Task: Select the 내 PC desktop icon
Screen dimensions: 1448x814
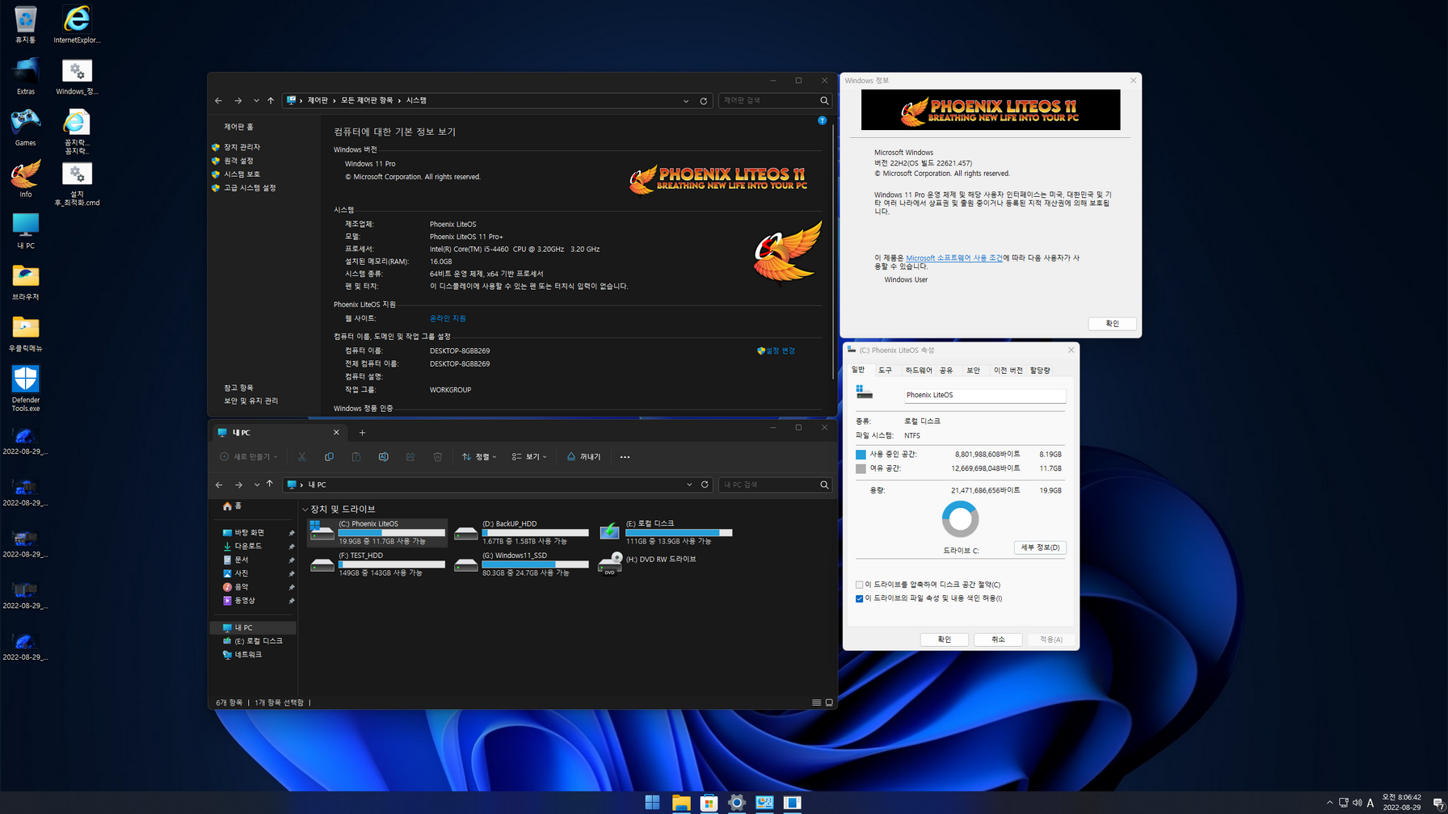Action: (25, 230)
